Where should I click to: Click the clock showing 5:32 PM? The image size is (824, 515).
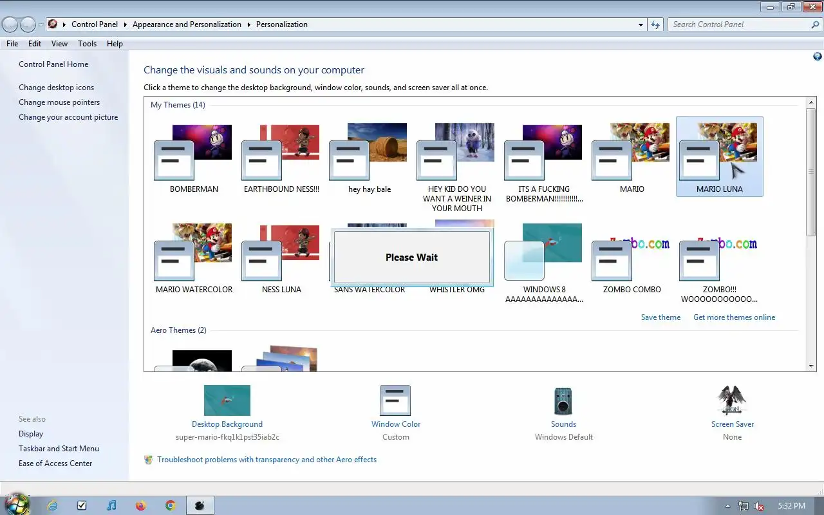791,506
